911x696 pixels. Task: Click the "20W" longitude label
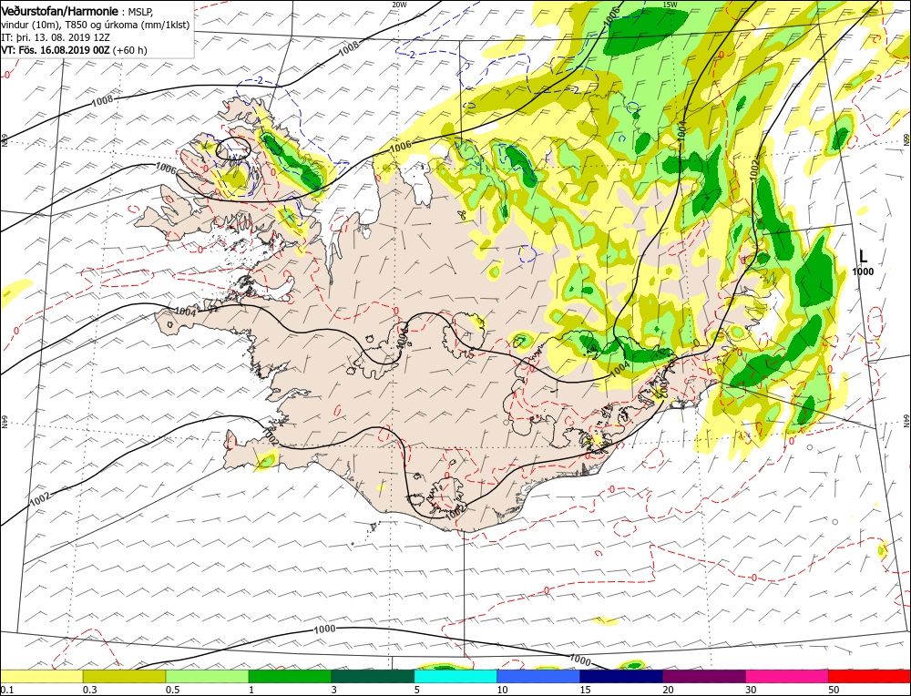399,4
